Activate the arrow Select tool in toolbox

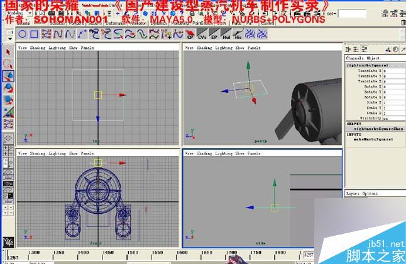(x=8, y=52)
